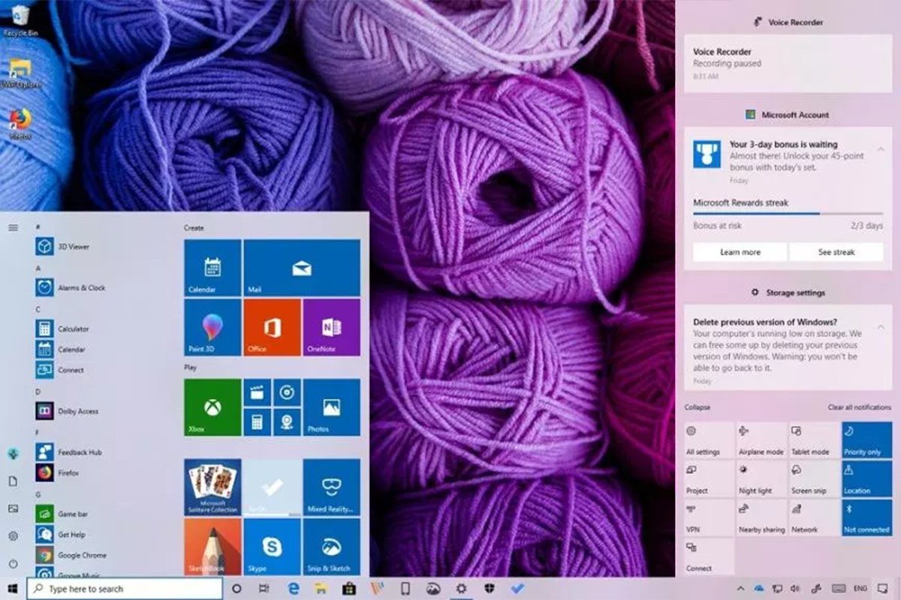901x600 pixels.
Task: Click the See streak button
Action: [836, 252]
